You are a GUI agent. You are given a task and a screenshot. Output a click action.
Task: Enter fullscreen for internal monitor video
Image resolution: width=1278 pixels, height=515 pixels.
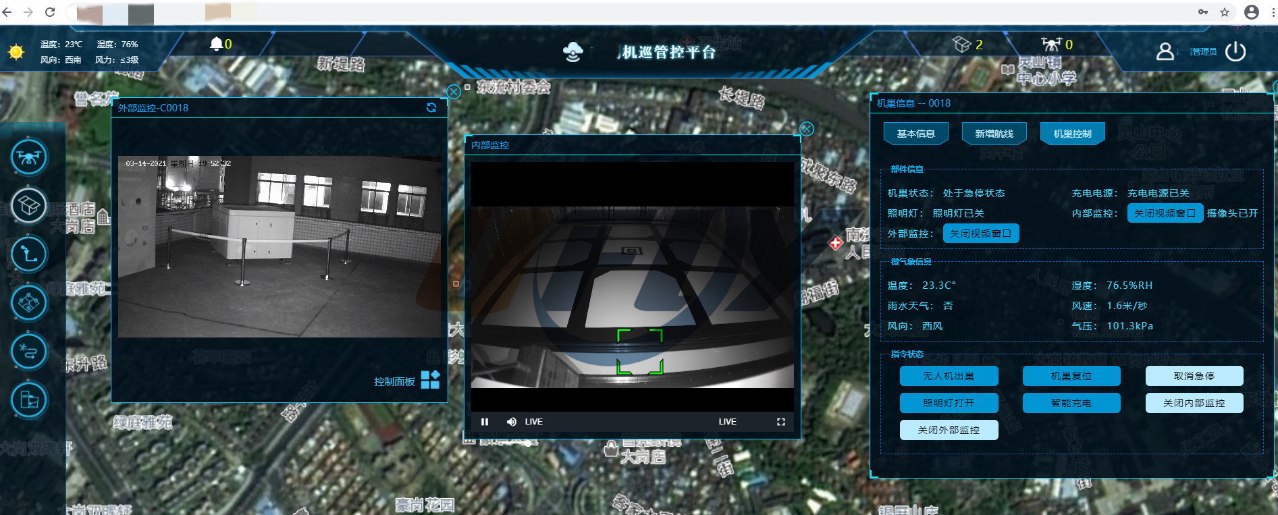click(781, 422)
